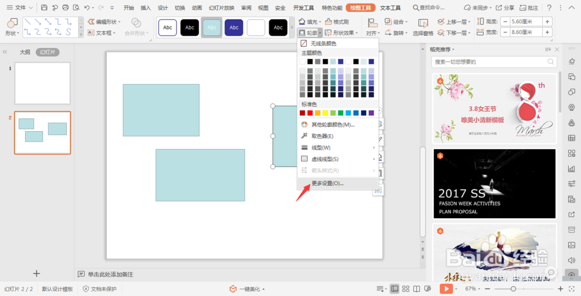Screen dimensions: 581x296
Task: Click the 一键美化 beautify icon
Action: pyautogui.click(x=233, y=289)
